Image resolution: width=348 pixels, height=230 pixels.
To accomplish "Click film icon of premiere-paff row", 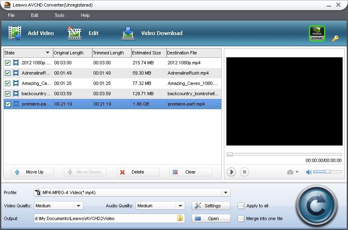I will [16, 103].
